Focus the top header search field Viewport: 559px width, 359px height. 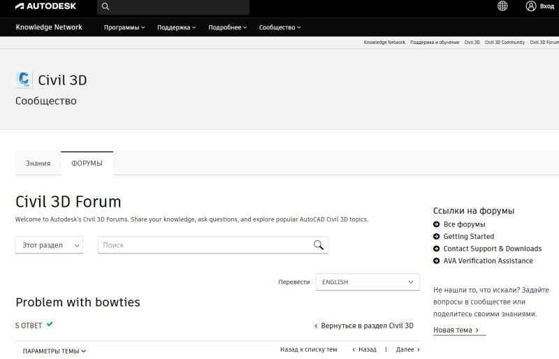click(173, 6)
